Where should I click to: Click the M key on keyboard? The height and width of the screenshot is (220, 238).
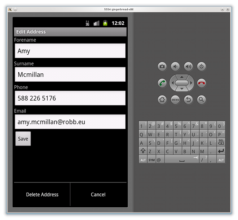[x=203, y=151]
